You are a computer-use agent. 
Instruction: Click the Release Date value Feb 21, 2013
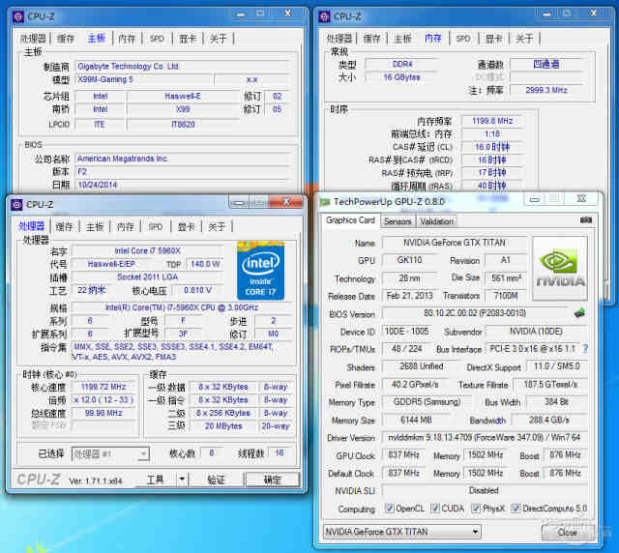(x=409, y=296)
